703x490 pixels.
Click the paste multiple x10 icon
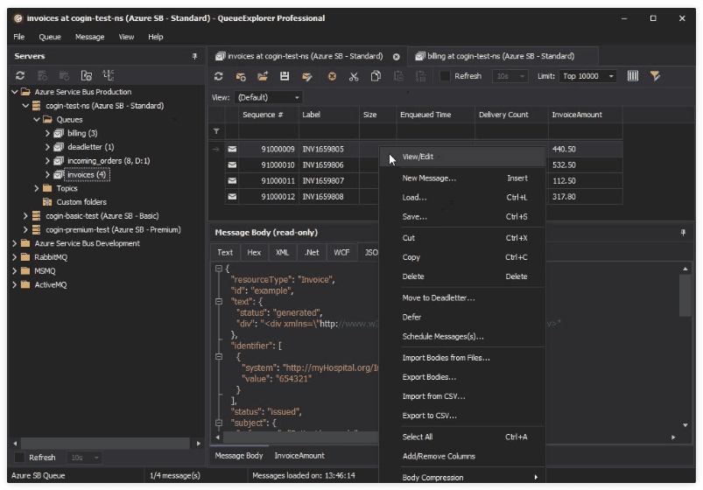click(x=420, y=76)
